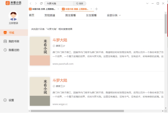Select the 米看小说-搜索 tab
The image size is (168, 113).
(75, 9)
